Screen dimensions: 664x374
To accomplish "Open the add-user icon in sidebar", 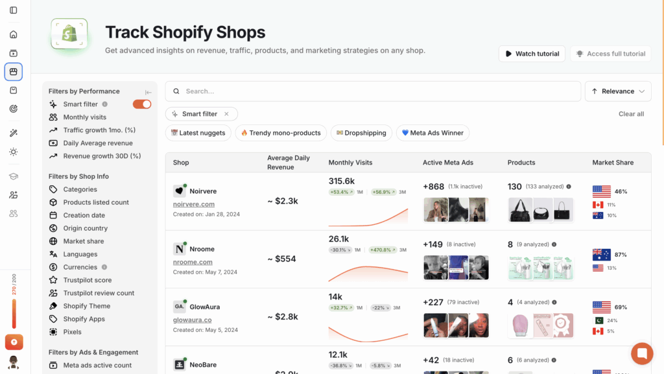I will 14,194.
